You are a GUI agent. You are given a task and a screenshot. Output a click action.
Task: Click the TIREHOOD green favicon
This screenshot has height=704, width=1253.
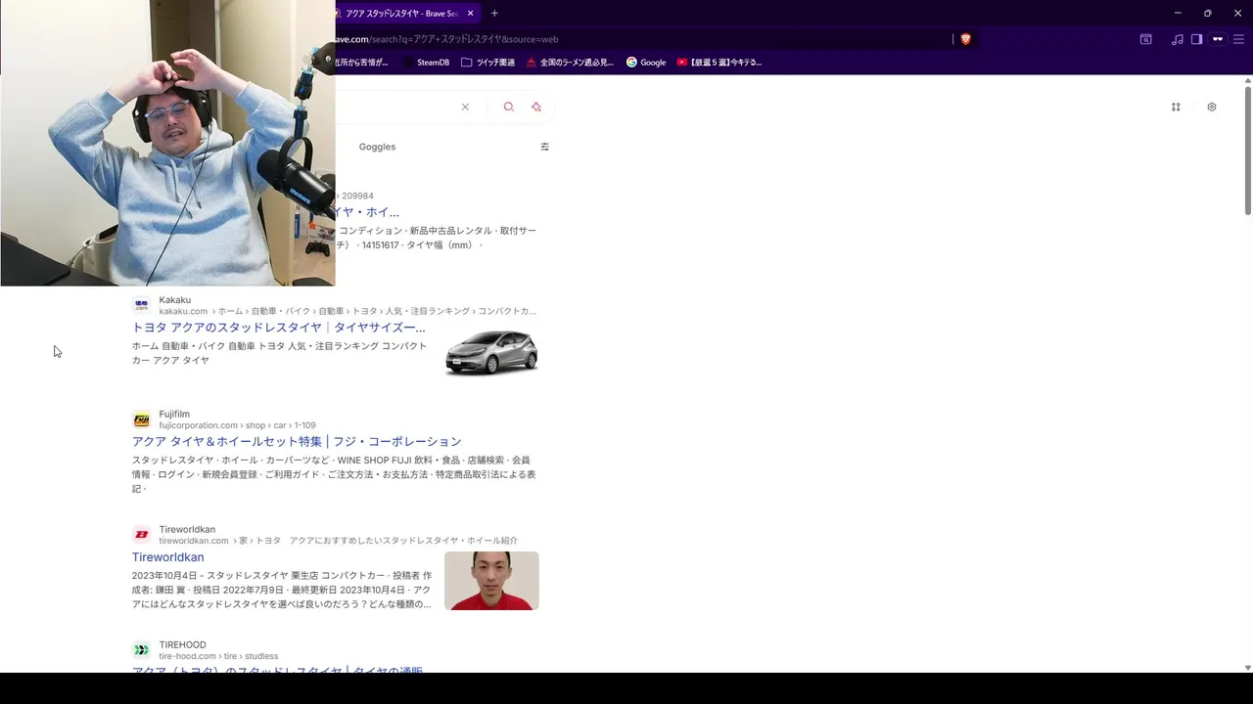[142, 650]
